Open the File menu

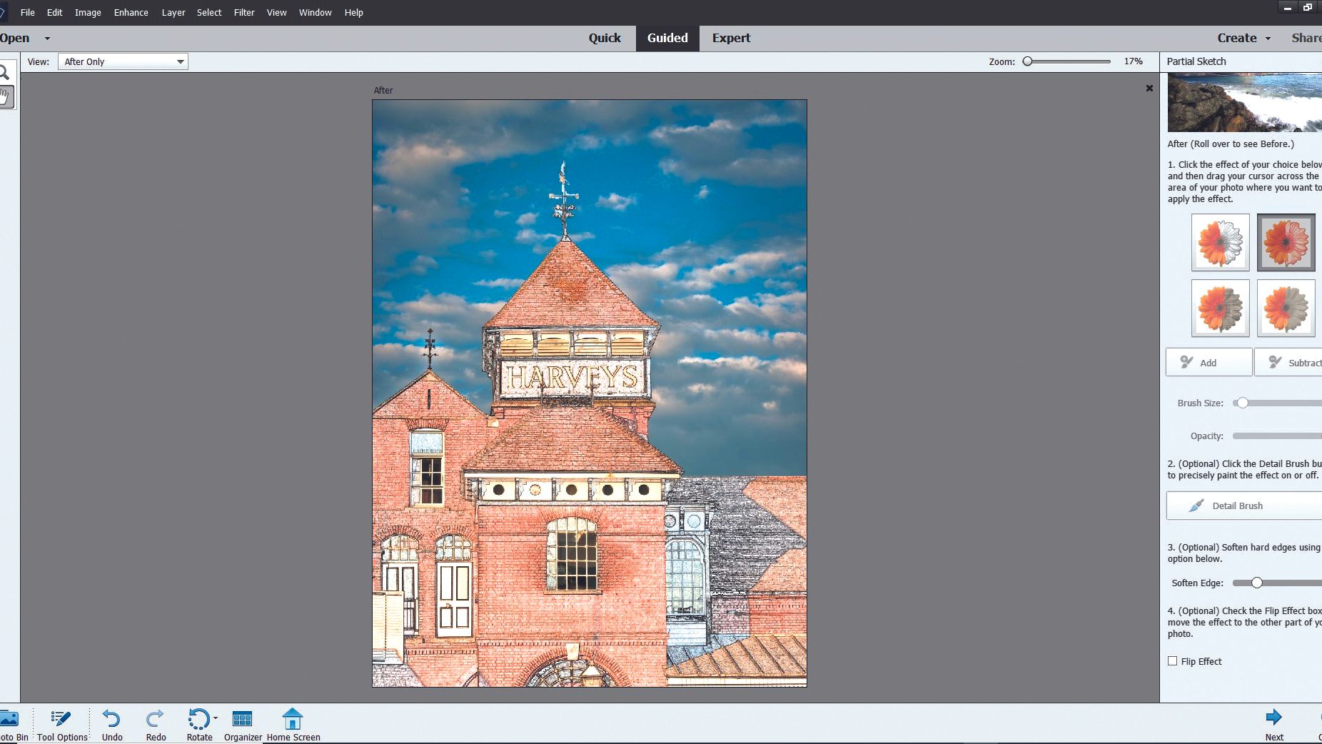[x=28, y=12]
